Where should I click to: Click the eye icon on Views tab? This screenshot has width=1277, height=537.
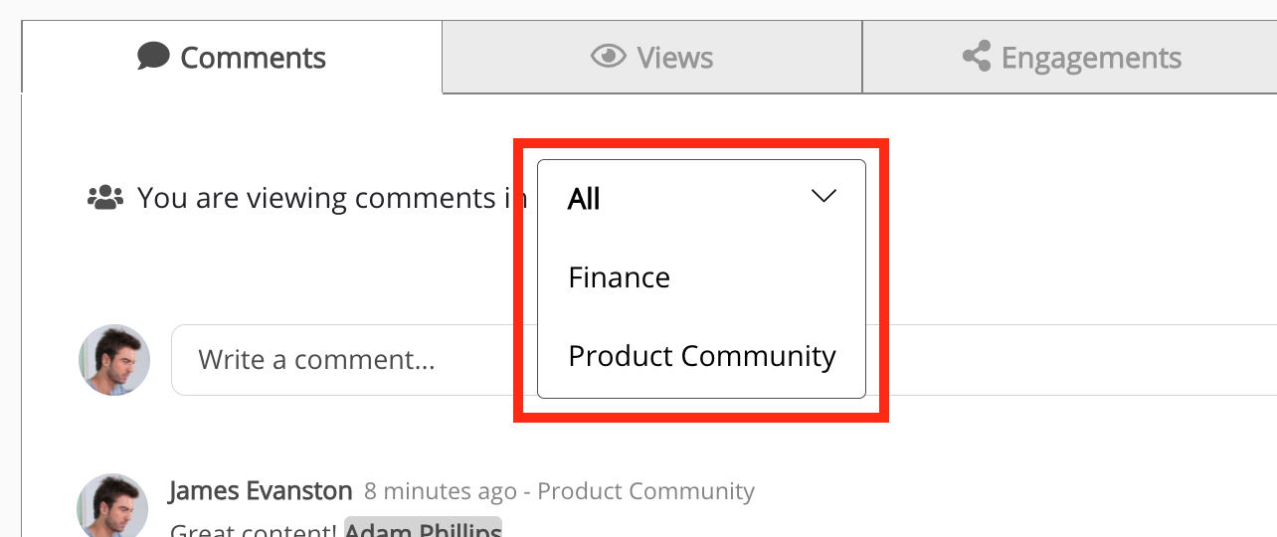[x=607, y=56]
